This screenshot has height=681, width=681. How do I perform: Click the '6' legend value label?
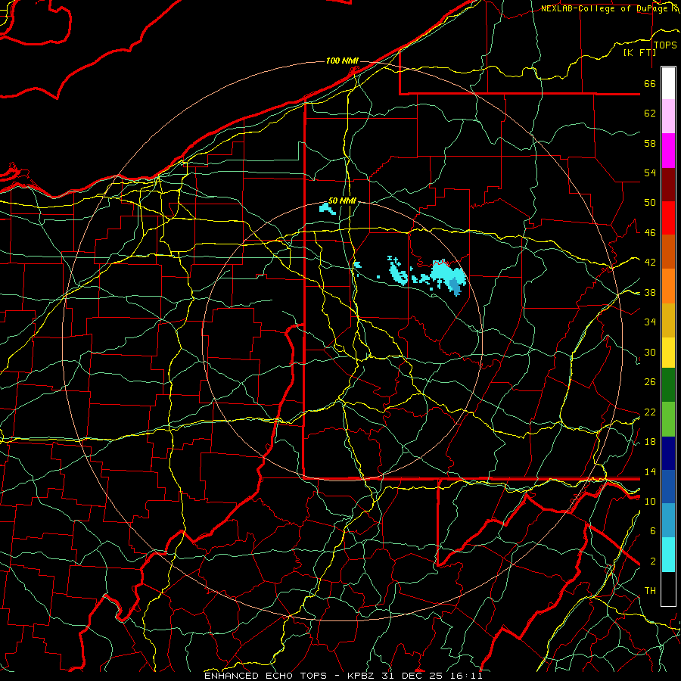pyautogui.click(x=653, y=531)
